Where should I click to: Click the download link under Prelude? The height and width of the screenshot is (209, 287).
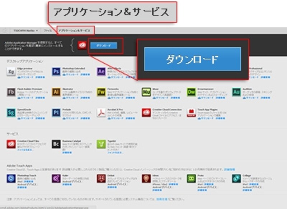pos(70,118)
